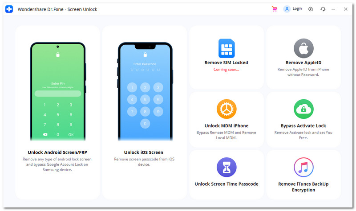The width and height of the screenshot is (356, 211).
Task: Choose Unlock iOS Screen option
Action: [143, 152]
